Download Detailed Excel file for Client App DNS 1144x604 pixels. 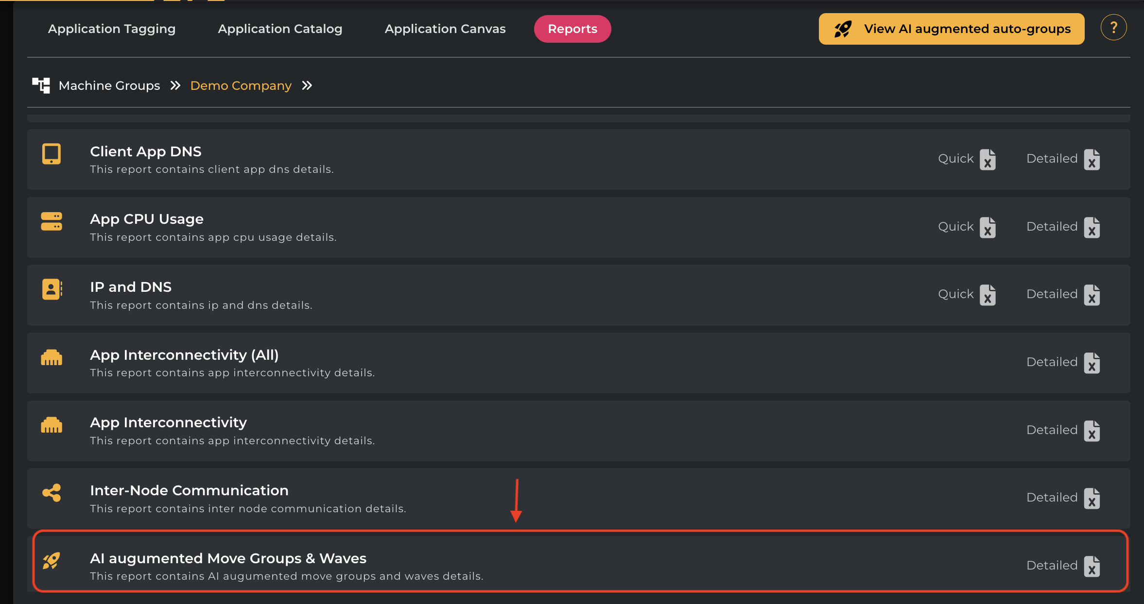point(1092,159)
